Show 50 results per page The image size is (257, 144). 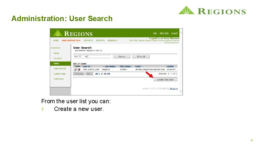tap(108, 74)
